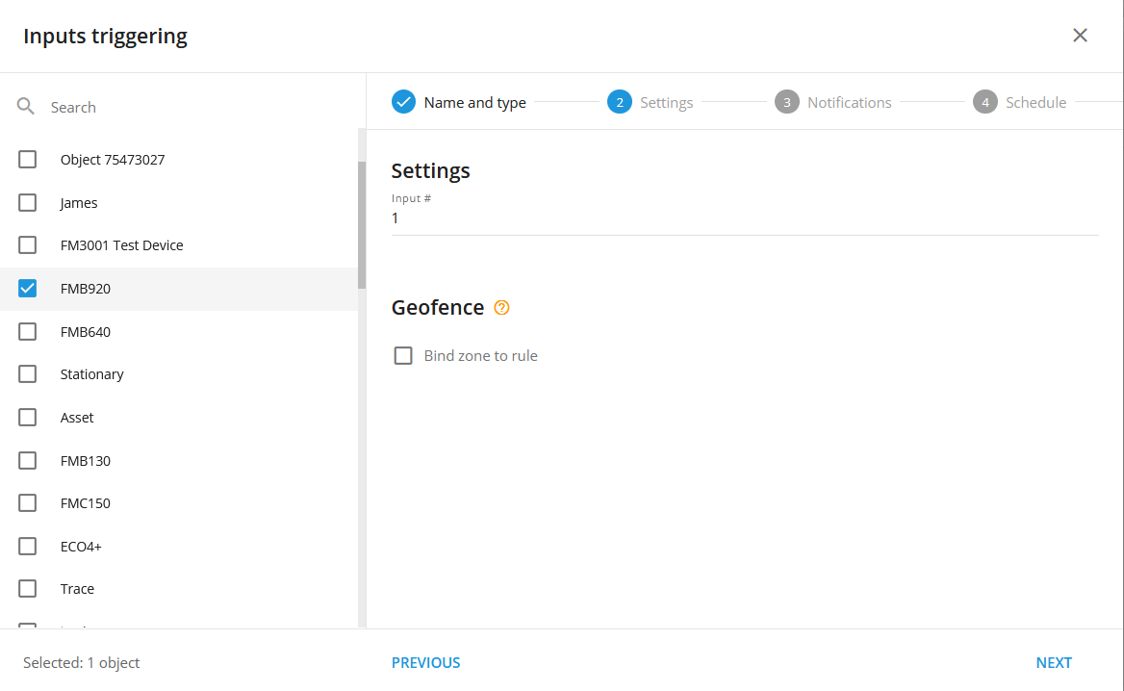1124x691 pixels.
Task: Select the Object 75473027 checkbox
Action: [27, 159]
